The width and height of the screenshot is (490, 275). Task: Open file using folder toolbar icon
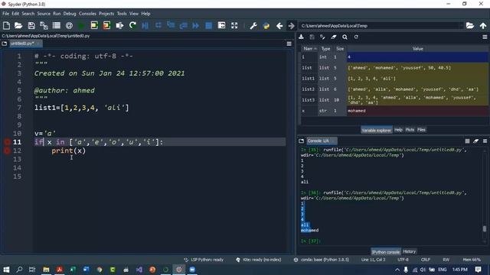pyautogui.click(x=18, y=25)
